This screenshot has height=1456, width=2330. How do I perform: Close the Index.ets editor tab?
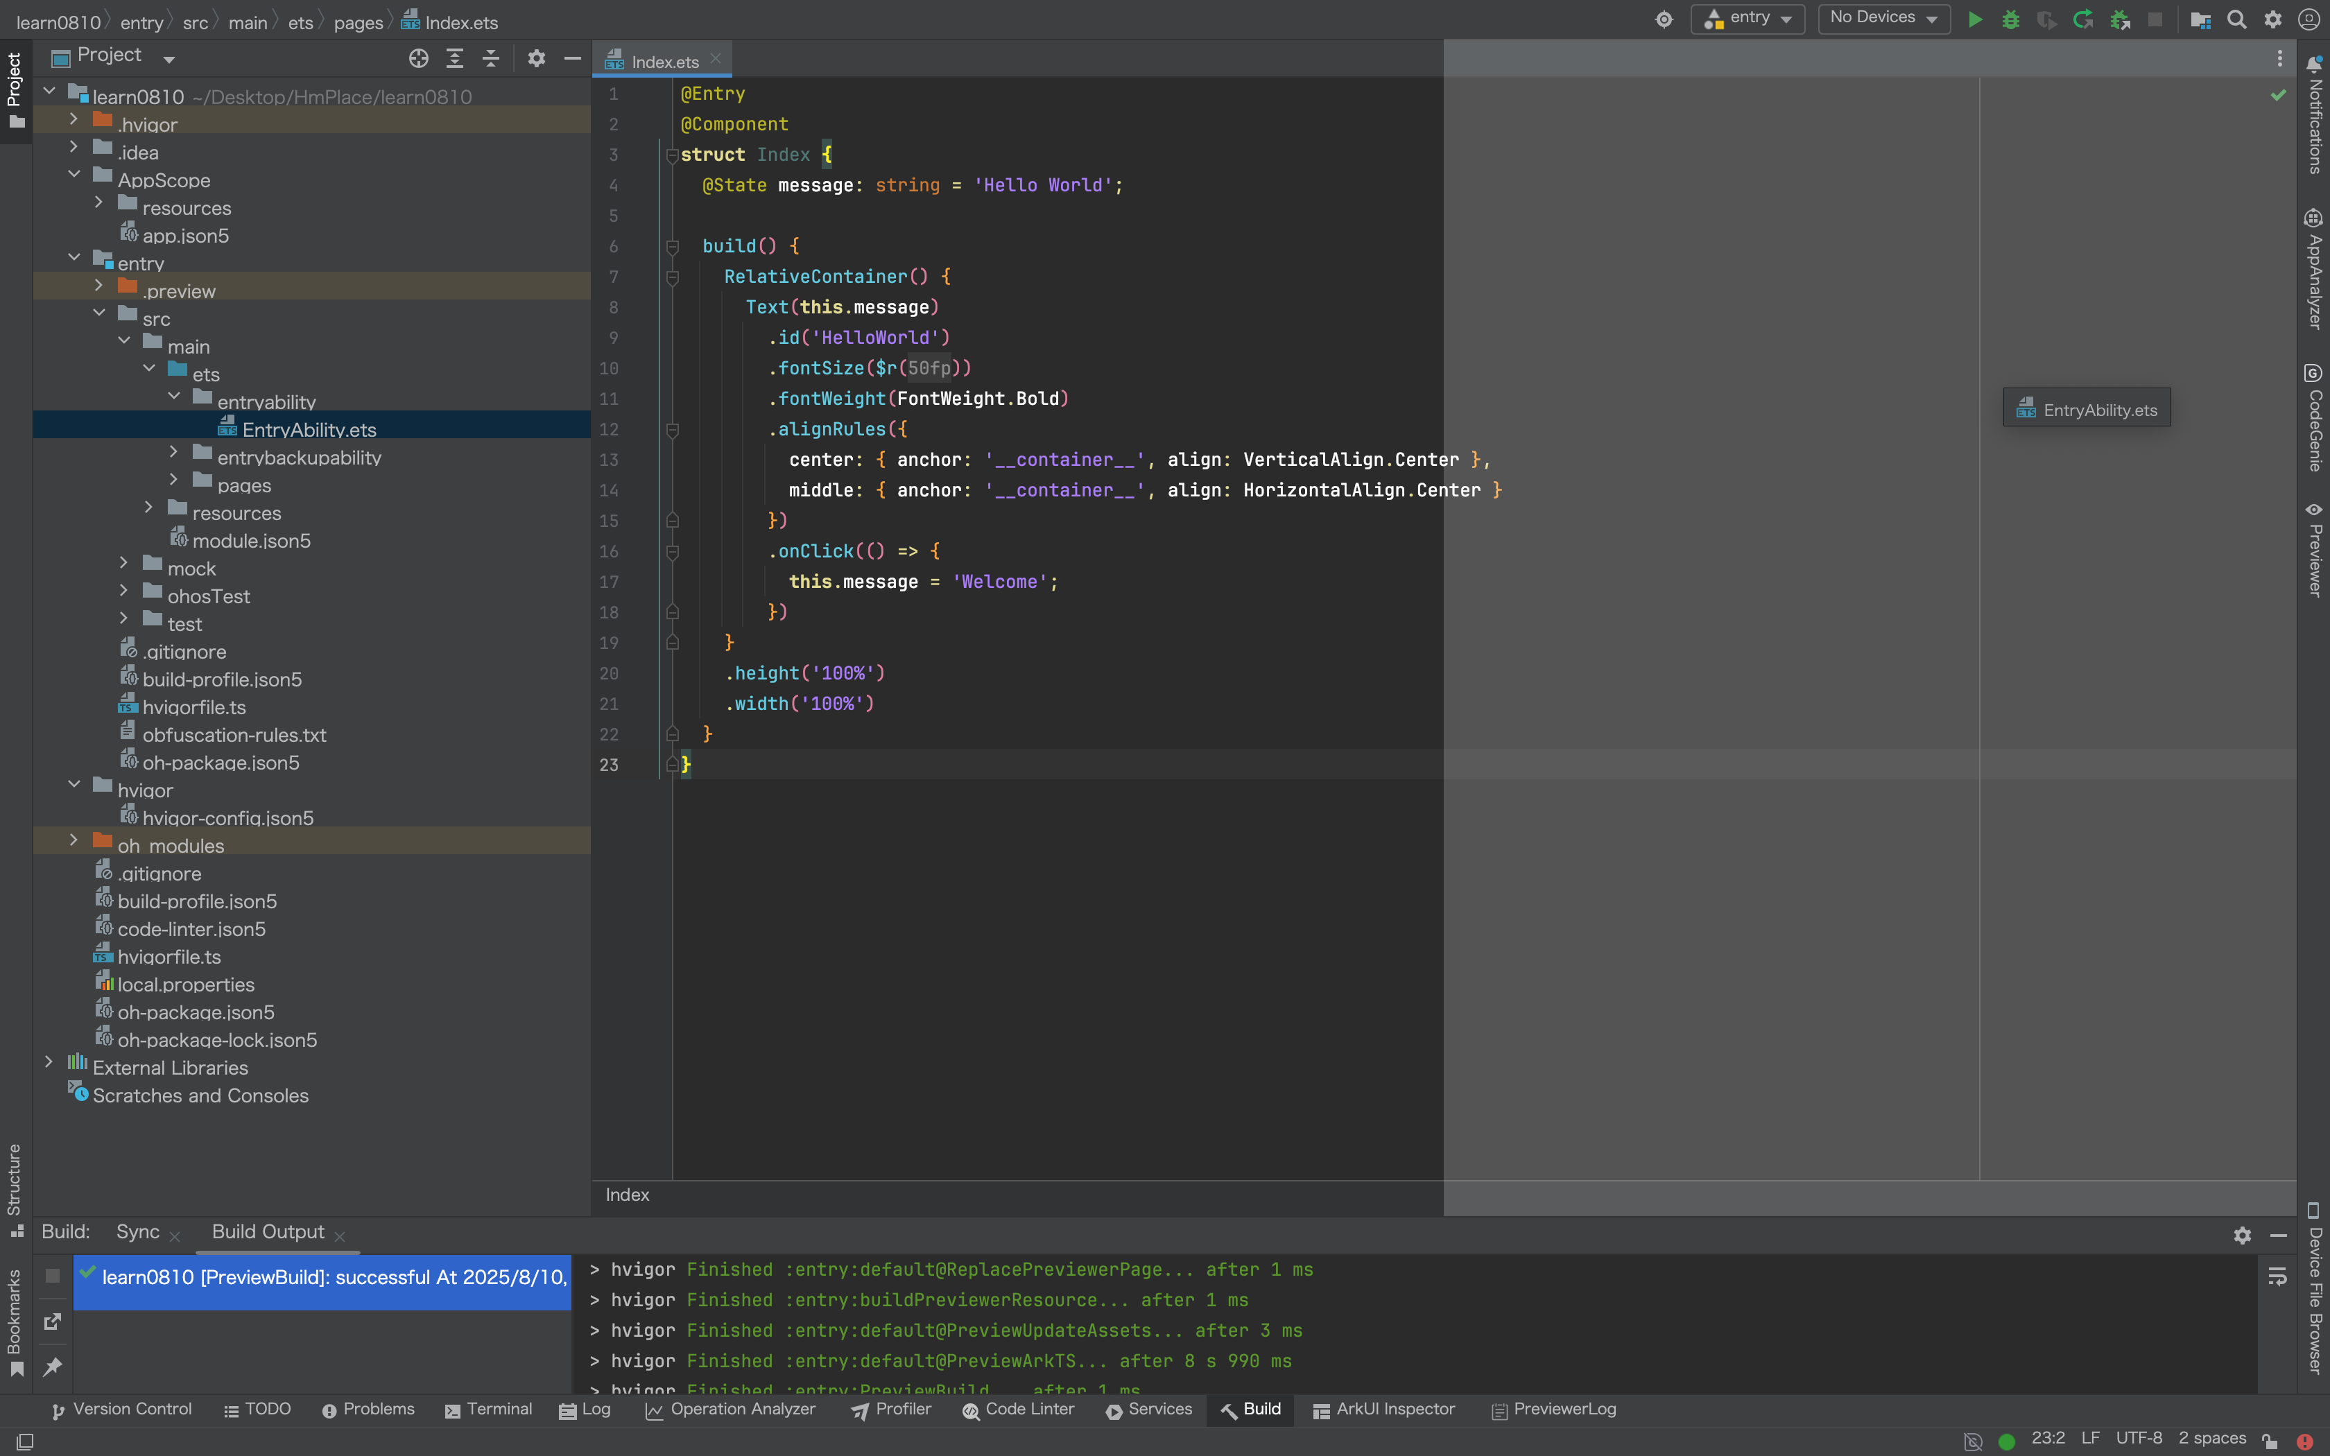[x=716, y=59]
